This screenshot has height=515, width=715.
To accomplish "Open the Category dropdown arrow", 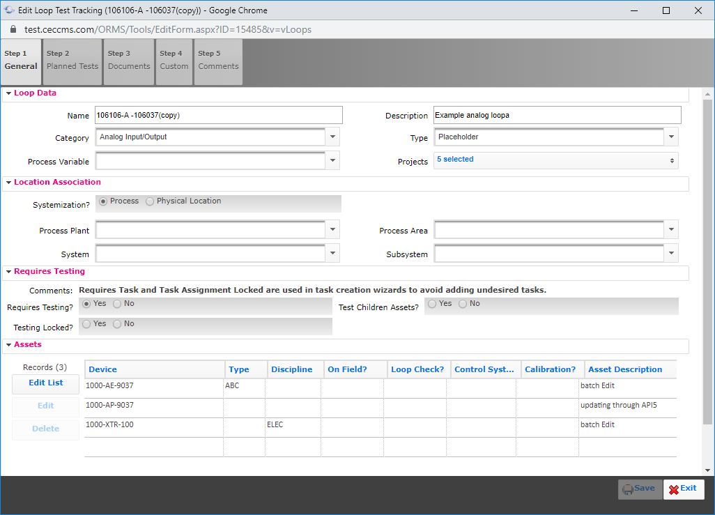I will pos(333,137).
